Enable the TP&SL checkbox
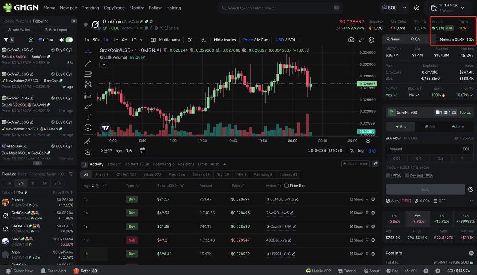The image size is (477, 275). (x=388, y=175)
